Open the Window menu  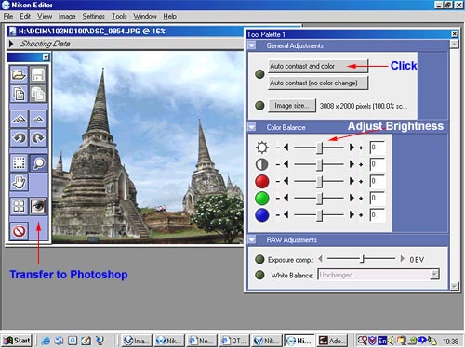click(145, 16)
